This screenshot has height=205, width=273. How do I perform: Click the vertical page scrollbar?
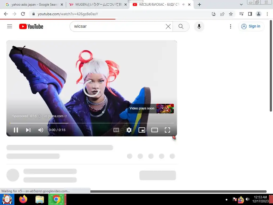tap(271, 66)
